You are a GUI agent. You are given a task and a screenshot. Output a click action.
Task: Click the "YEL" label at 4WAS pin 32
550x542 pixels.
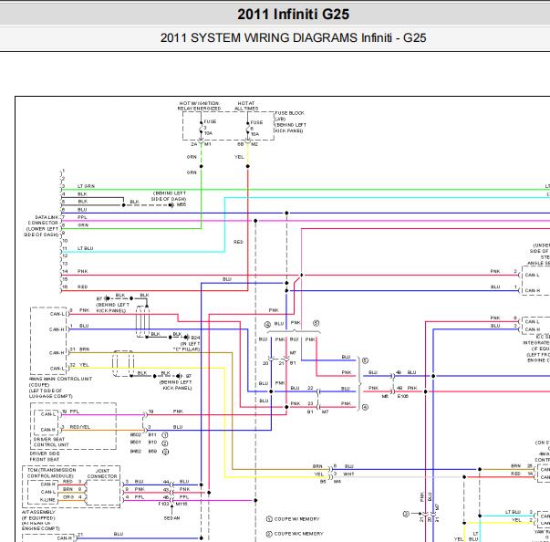click(x=84, y=365)
